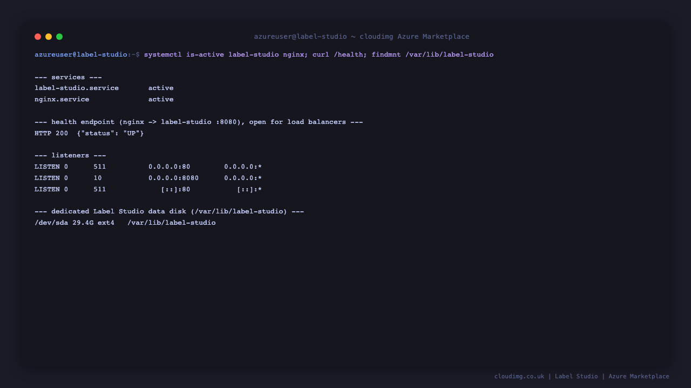The height and width of the screenshot is (388, 691).
Task: Click the '--- dedicated Label Studio data disk' heading
Action: pyautogui.click(x=169, y=212)
